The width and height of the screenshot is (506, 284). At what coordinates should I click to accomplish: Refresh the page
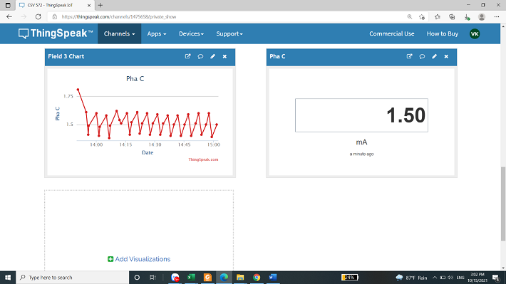[x=38, y=17]
